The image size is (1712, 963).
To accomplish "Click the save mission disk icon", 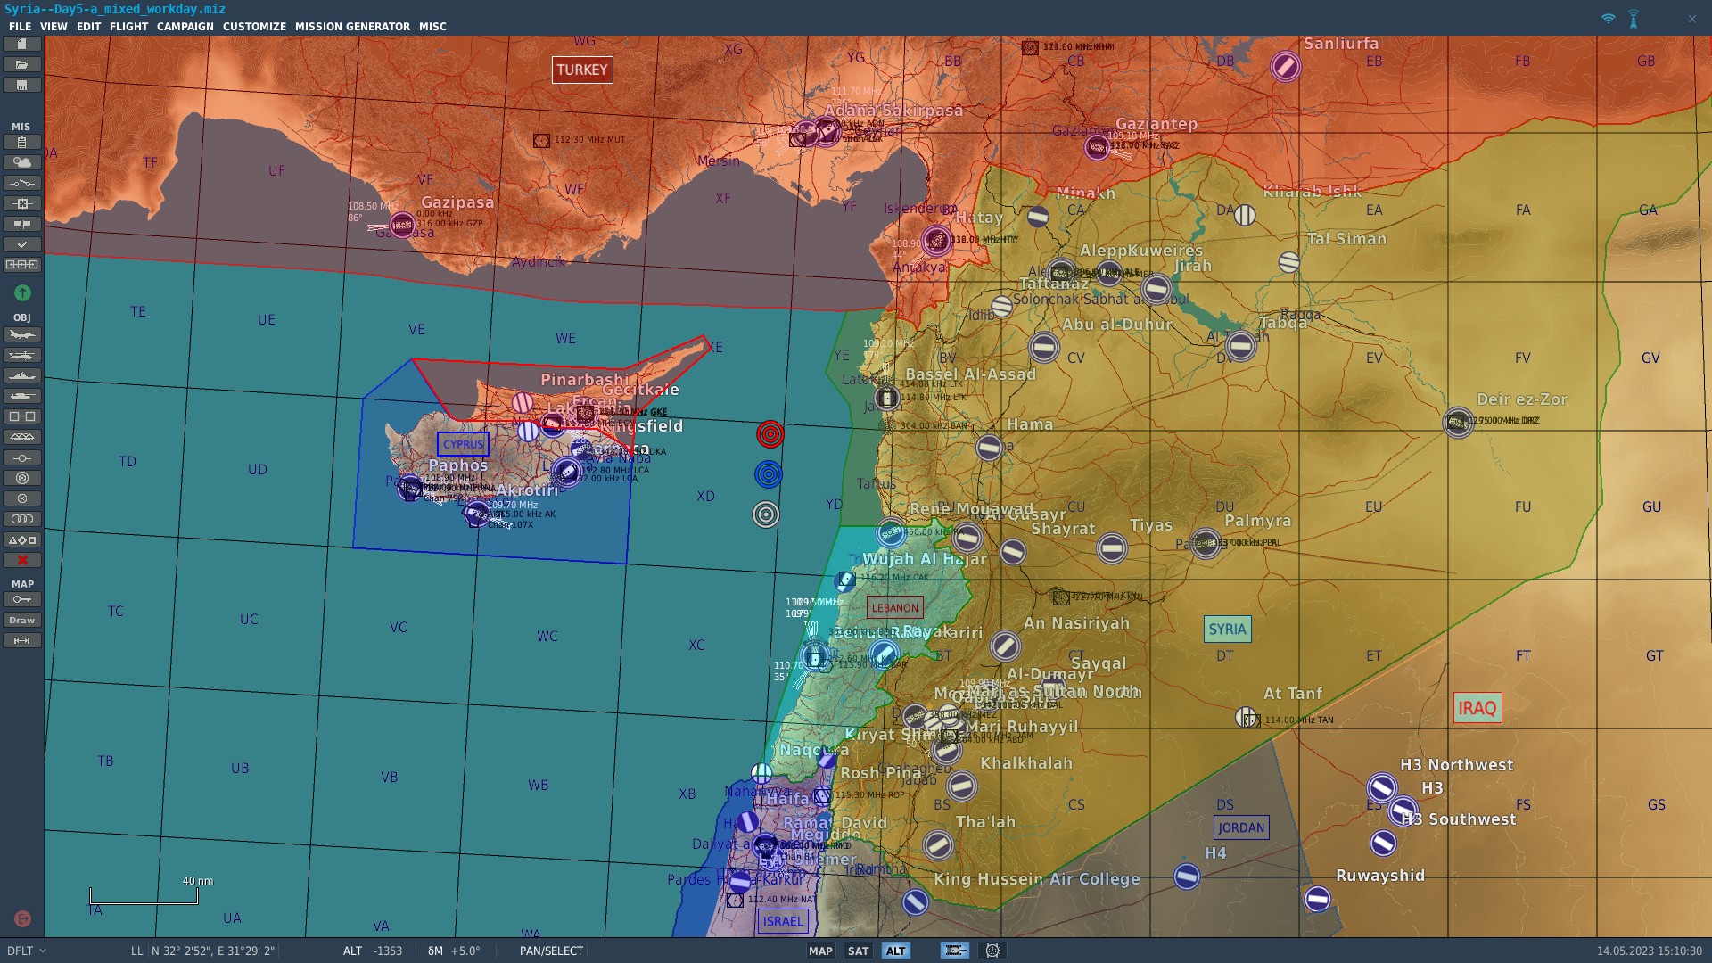I will click(x=22, y=86).
